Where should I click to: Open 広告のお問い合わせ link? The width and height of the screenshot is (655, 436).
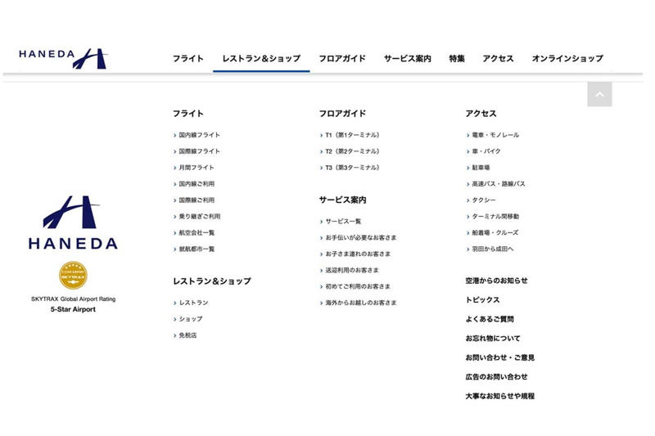496,376
